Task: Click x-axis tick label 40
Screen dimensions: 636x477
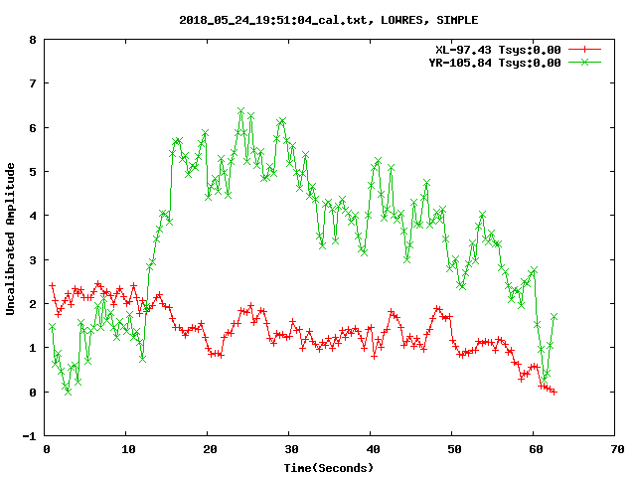Action: pos(374,449)
